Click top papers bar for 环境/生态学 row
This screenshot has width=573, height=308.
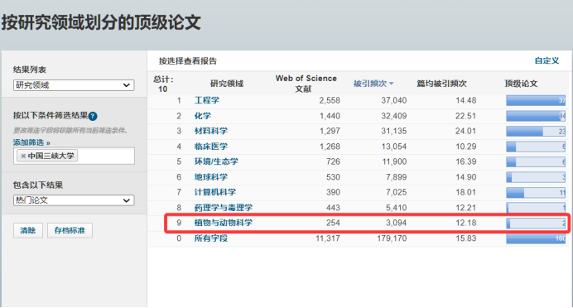coord(536,161)
